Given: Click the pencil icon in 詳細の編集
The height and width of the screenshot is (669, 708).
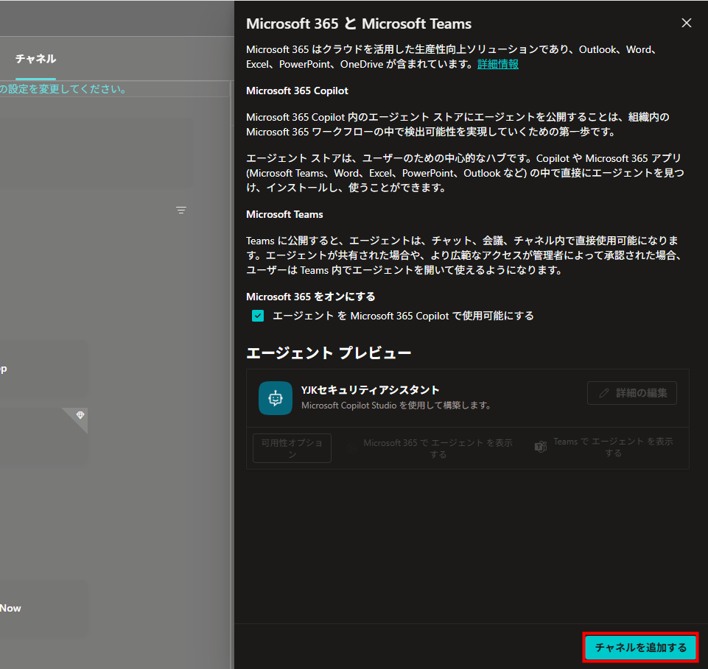Looking at the screenshot, I should coord(603,393).
